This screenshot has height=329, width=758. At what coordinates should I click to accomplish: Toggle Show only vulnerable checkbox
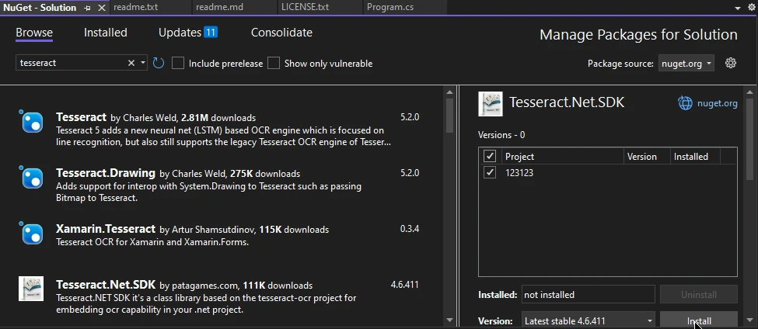point(274,63)
